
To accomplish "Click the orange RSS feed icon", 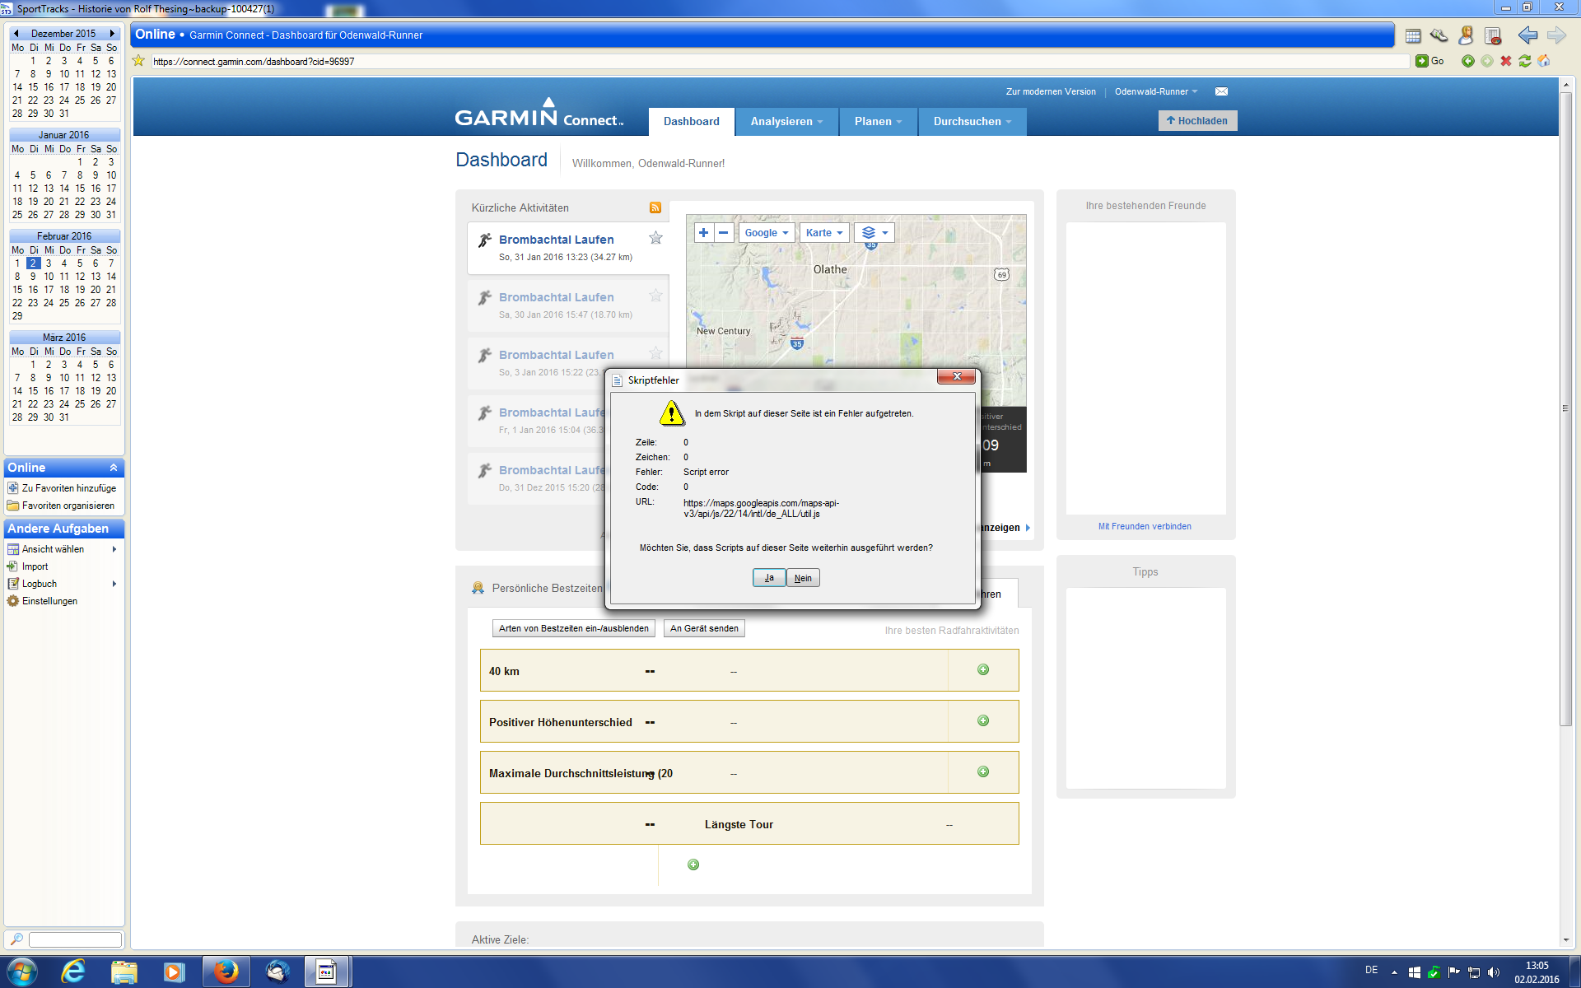I will coord(655,207).
